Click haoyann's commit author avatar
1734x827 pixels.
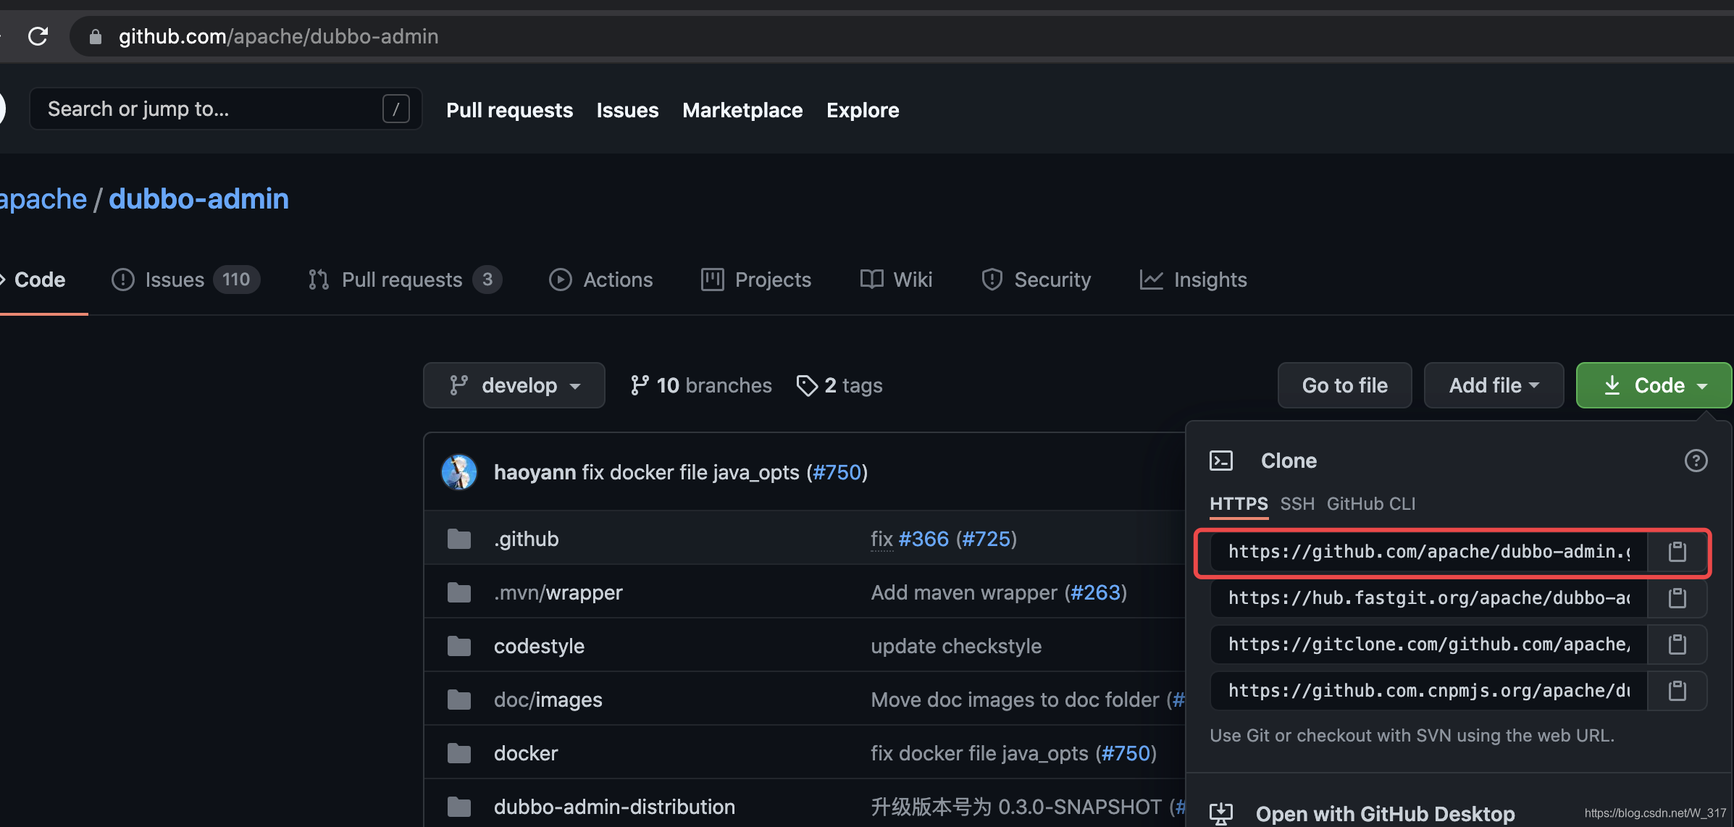[459, 472]
